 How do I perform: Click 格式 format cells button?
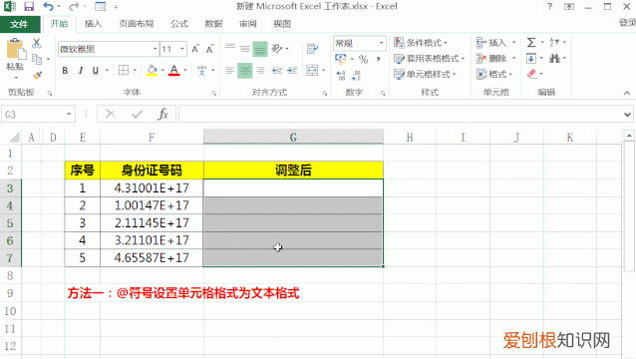click(494, 74)
